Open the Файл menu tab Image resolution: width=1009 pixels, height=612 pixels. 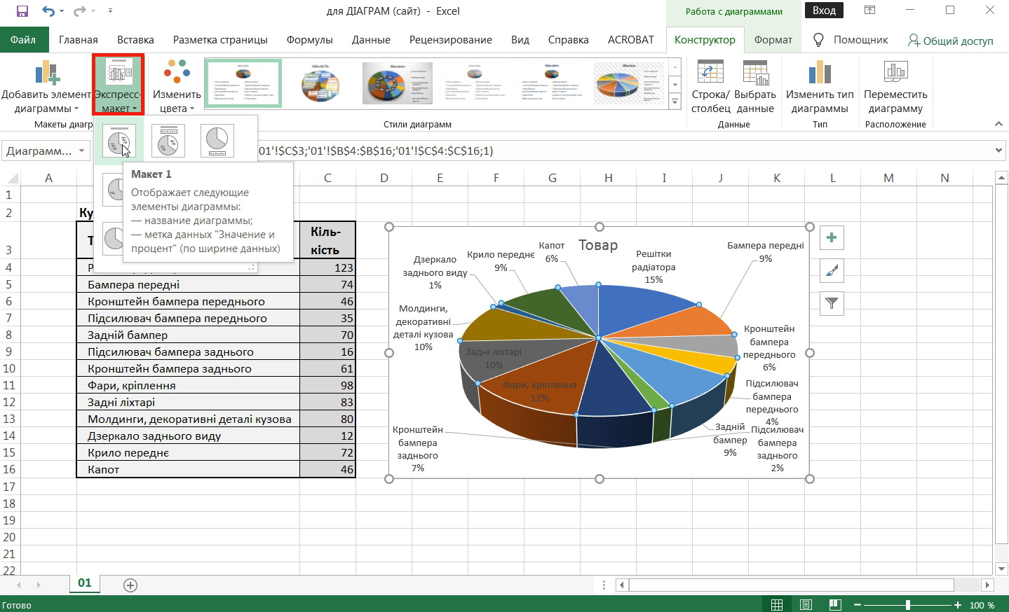[x=23, y=40]
